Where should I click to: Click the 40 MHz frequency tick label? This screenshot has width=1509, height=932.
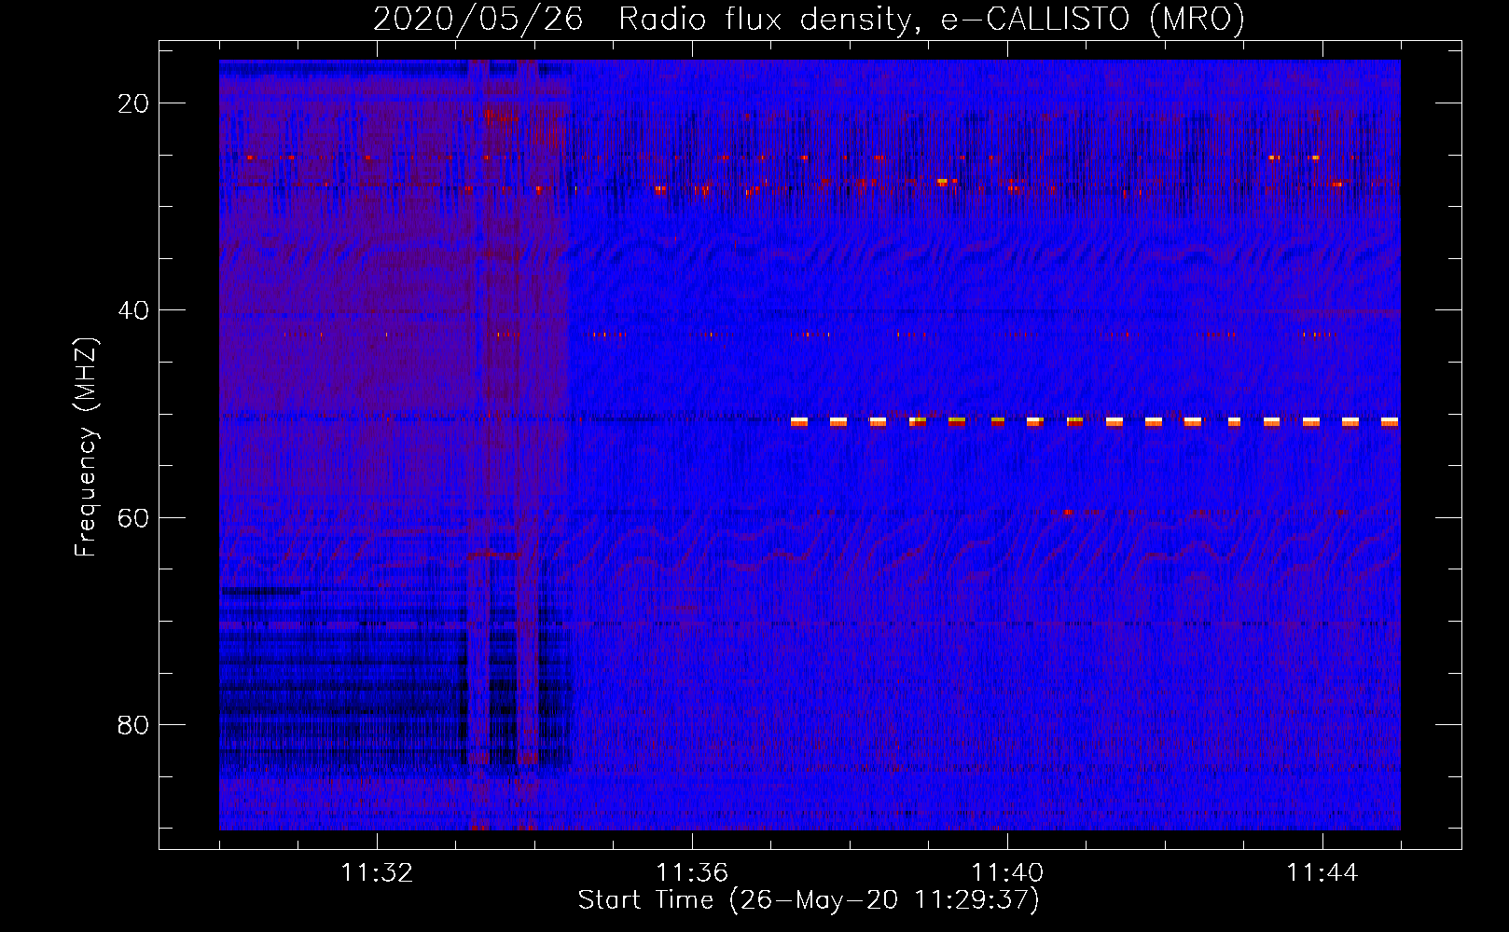click(133, 310)
